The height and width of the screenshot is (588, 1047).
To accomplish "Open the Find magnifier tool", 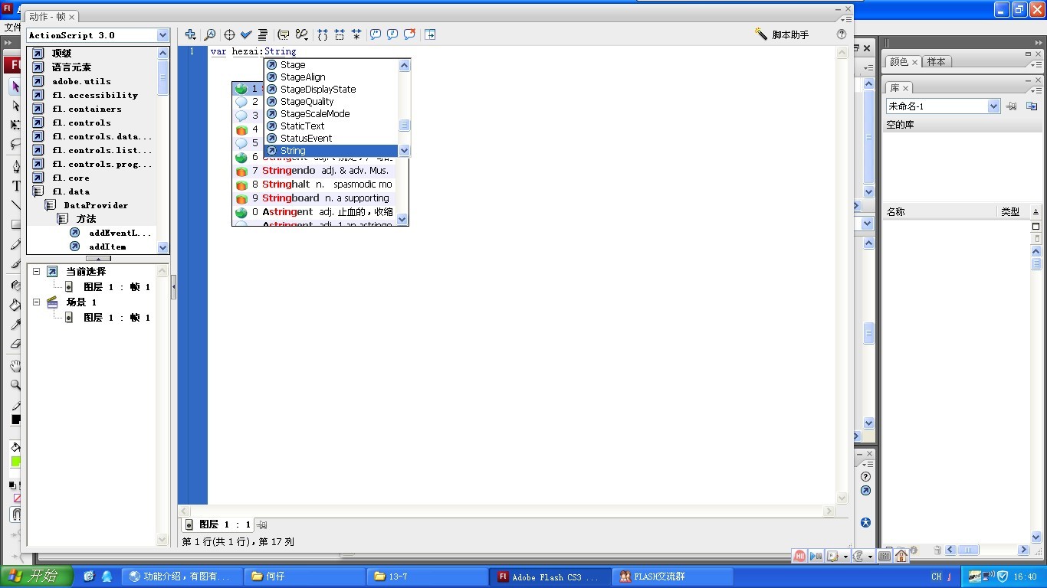I will [x=209, y=34].
